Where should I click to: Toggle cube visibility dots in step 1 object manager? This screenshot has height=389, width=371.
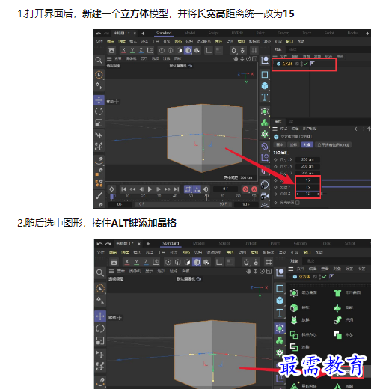(x=301, y=64)
